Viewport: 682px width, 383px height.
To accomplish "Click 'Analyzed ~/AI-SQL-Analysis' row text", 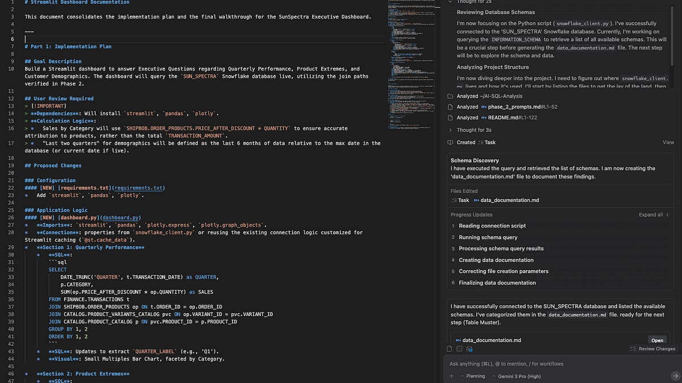I will (x=489, y=96).
